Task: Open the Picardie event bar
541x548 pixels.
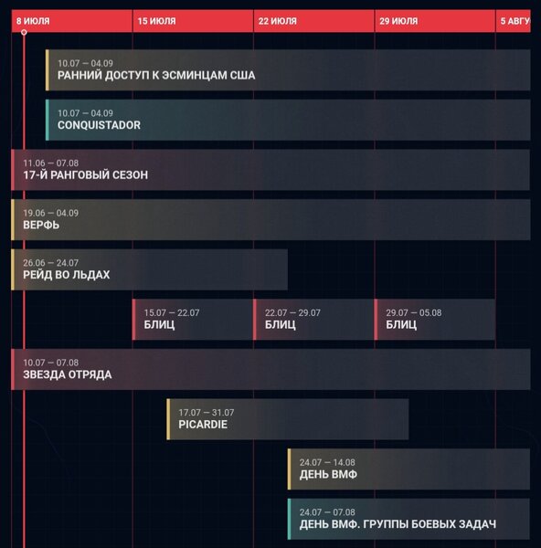Action: pos(288,419)
